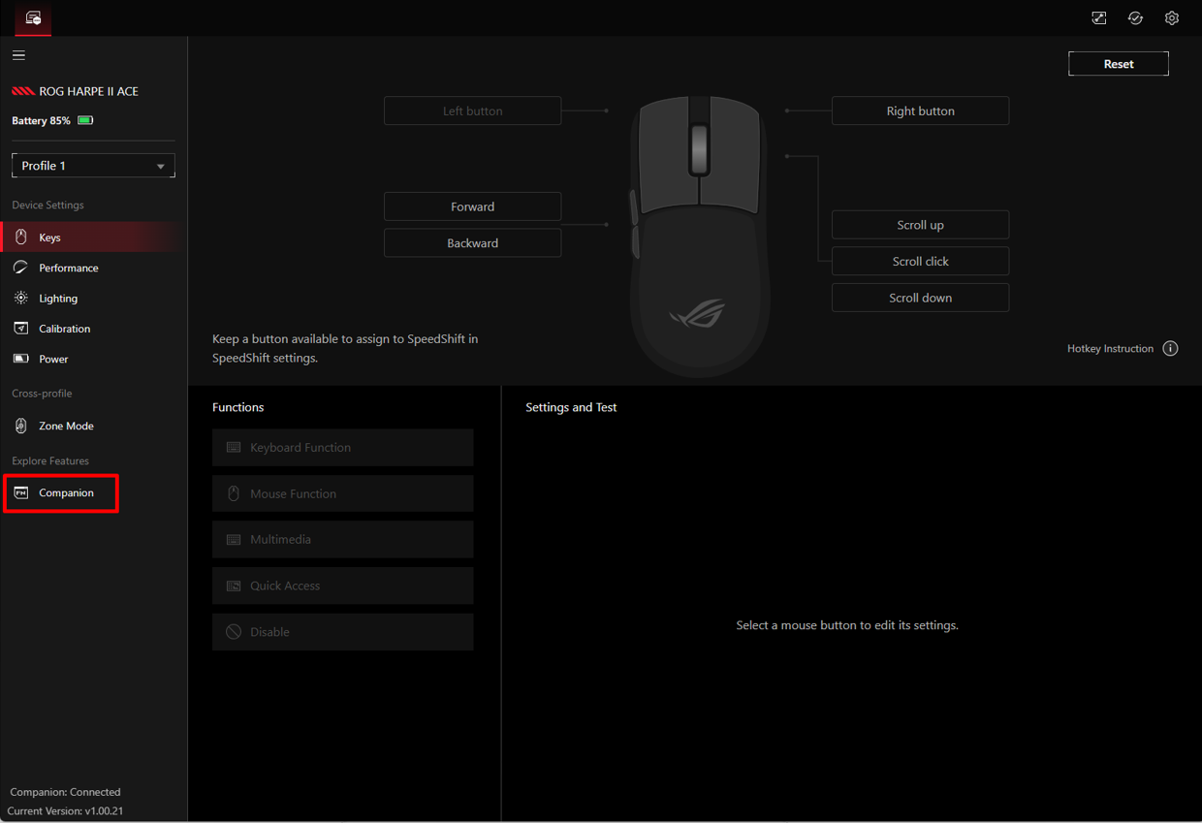This screenshot has width=1202, height=823.
Task: Click the 'Cross-profile' section label
Action: coord(42,394)
